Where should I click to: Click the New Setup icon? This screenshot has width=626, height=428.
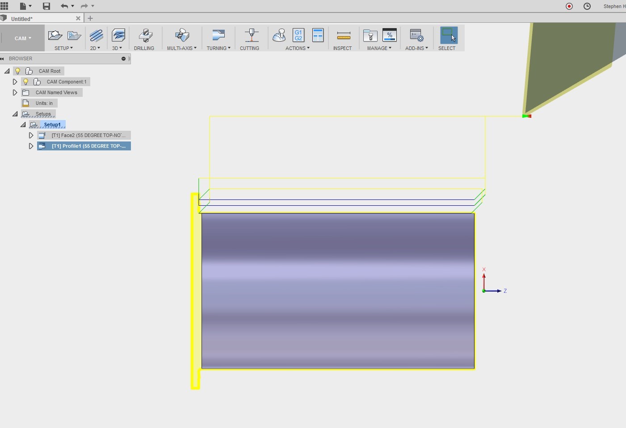55,35
